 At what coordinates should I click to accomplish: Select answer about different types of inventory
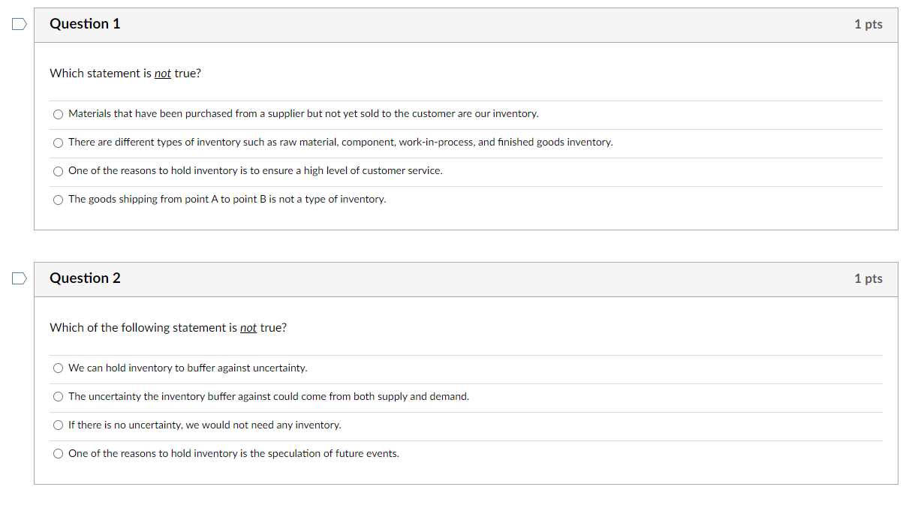58,143
